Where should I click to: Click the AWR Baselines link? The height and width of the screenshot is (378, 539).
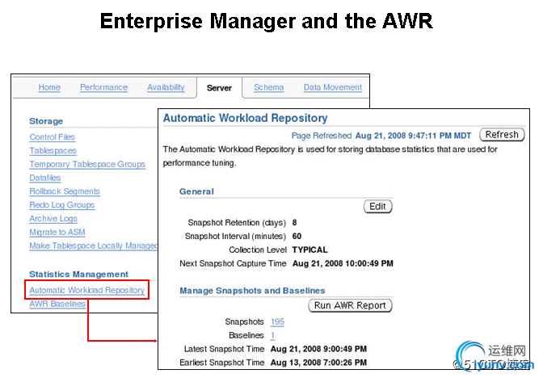(57, 304)
